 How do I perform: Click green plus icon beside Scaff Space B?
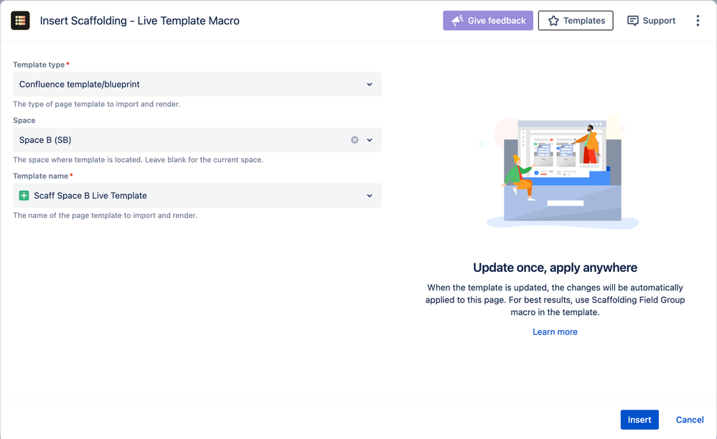(x=24, y=196)
